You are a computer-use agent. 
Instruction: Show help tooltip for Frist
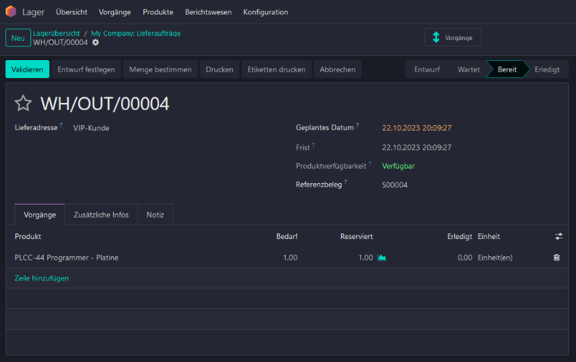point(313,145)
